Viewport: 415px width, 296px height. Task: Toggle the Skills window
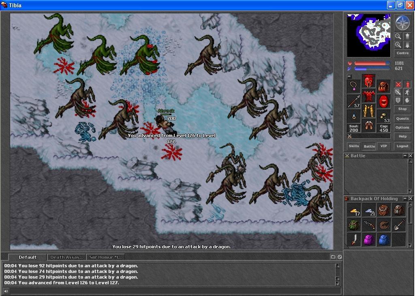point(354,146)
